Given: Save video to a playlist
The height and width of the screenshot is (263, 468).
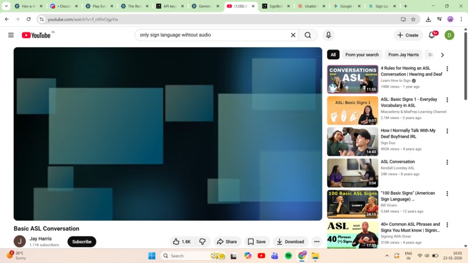Looking at the screenshot, I should tap(257, 242).
